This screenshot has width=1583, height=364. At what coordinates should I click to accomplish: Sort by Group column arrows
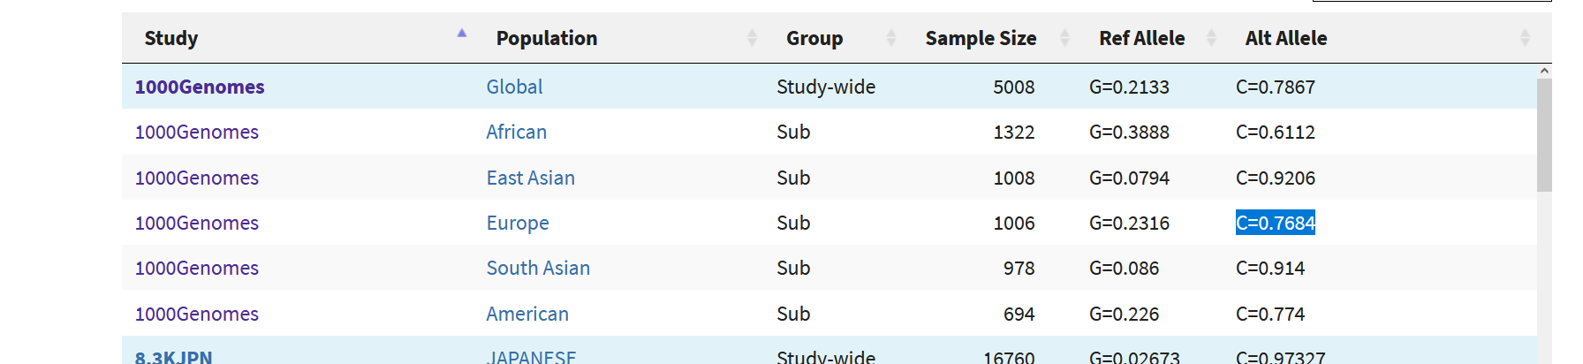point(890,37)
